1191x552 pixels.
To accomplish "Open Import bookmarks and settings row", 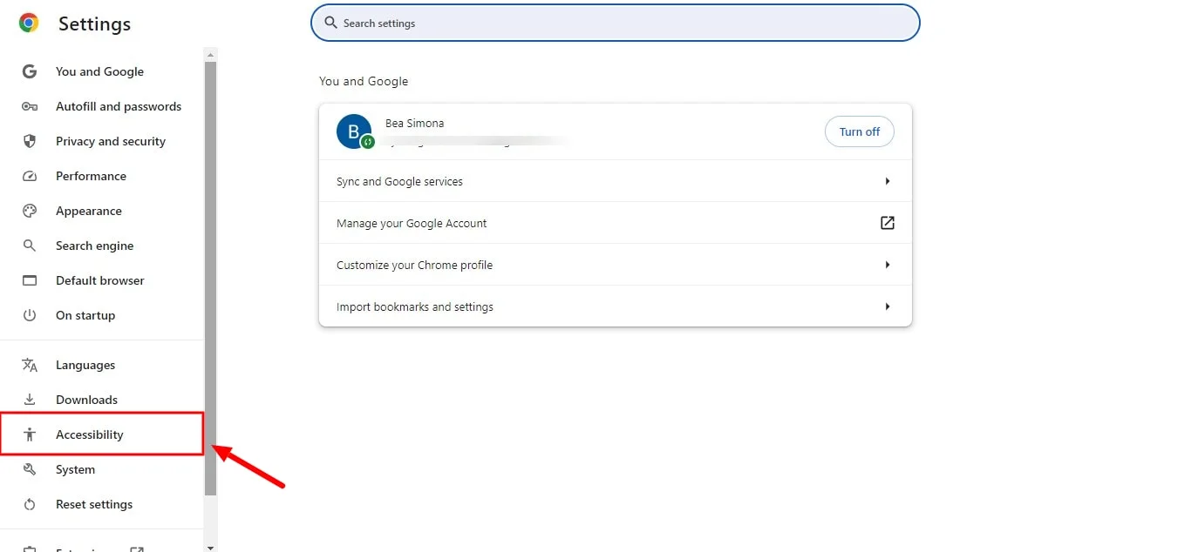I will point(616,306).
